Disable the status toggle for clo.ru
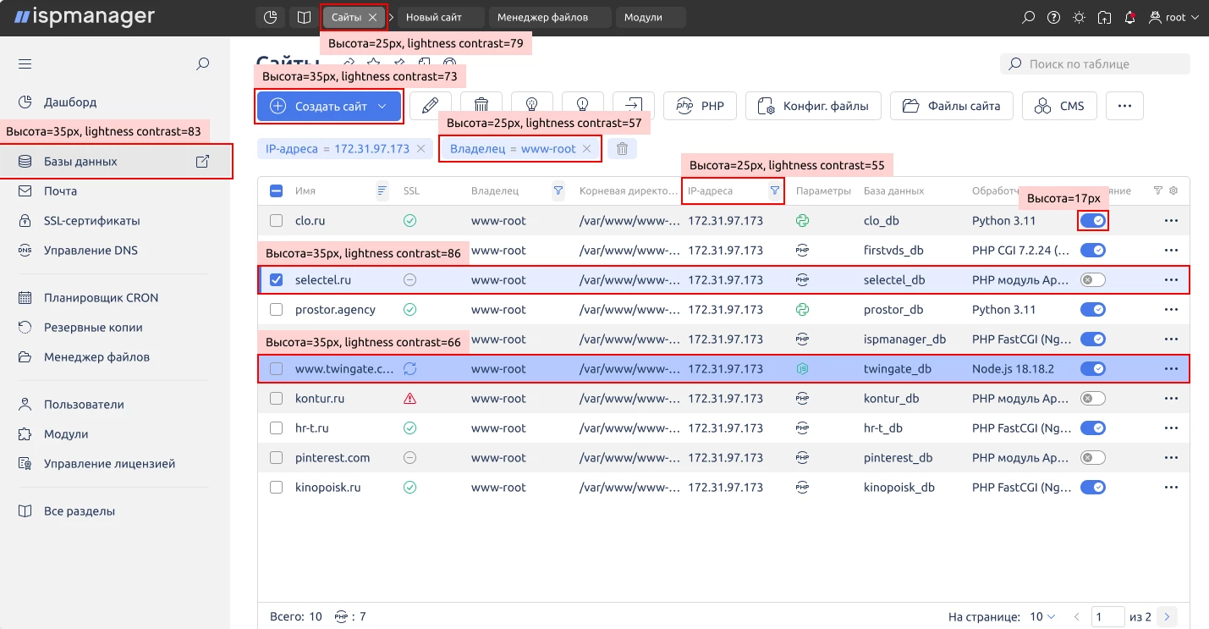The image size is (1209, 629). [1092, 221]
